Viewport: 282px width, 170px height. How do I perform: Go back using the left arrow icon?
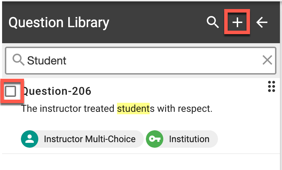point(262,23)
